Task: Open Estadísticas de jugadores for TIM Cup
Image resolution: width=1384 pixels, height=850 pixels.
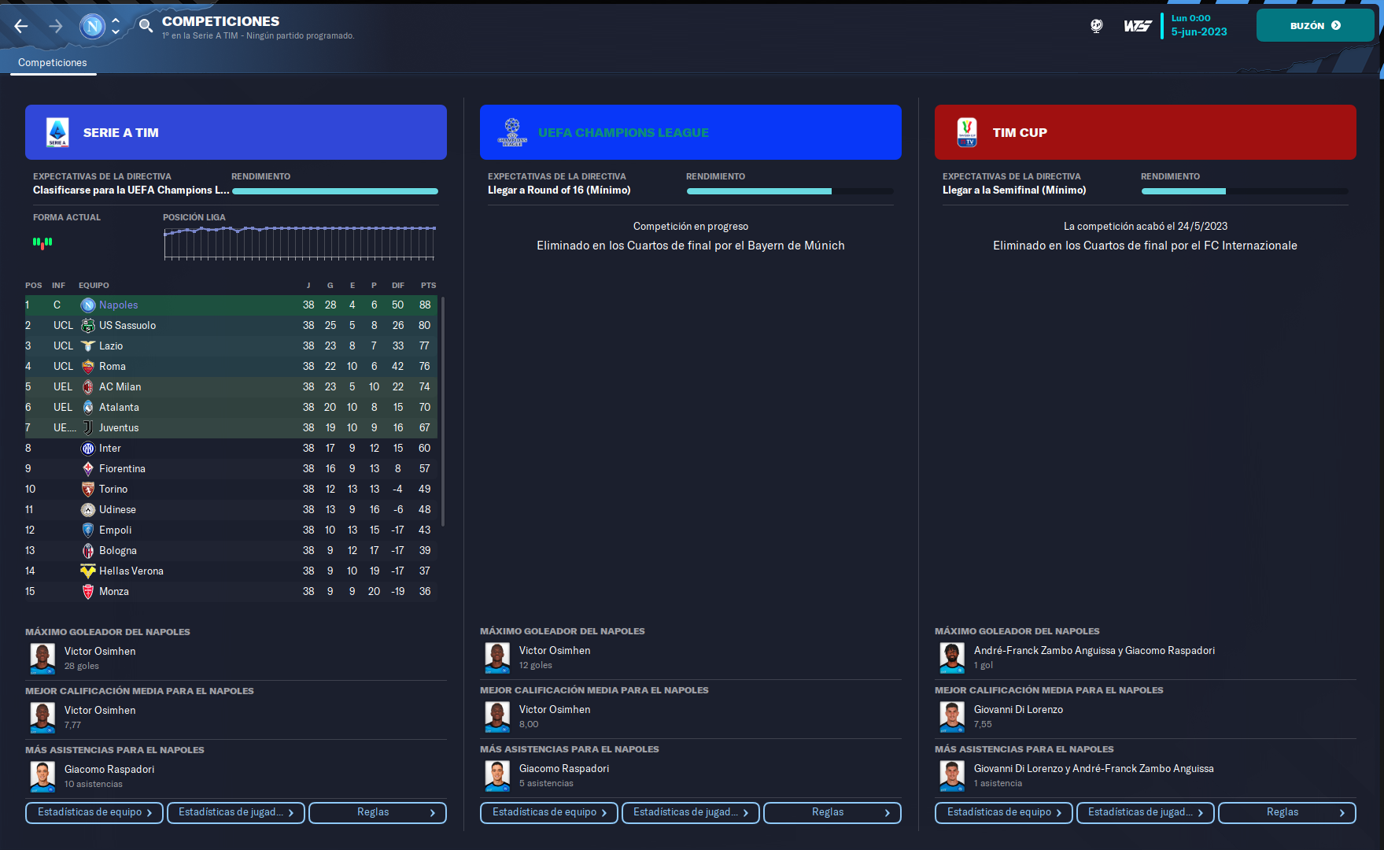Action: (1145, 812)
